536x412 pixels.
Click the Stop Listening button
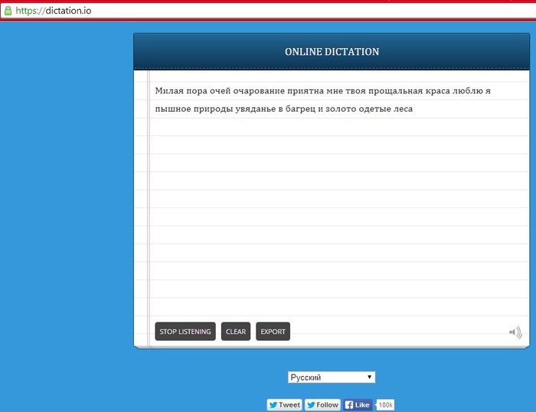pos(185,332)
